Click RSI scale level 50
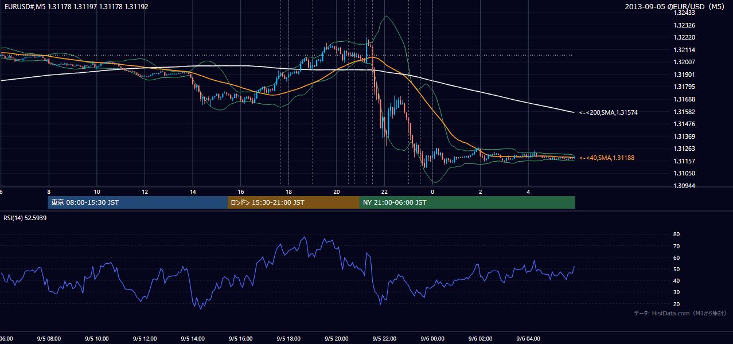Image resolution: width=733 pixels, height=344 pixels. [x=677, y=269]
